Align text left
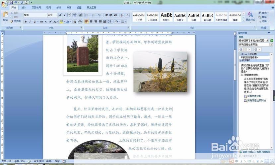 point(87,21)
